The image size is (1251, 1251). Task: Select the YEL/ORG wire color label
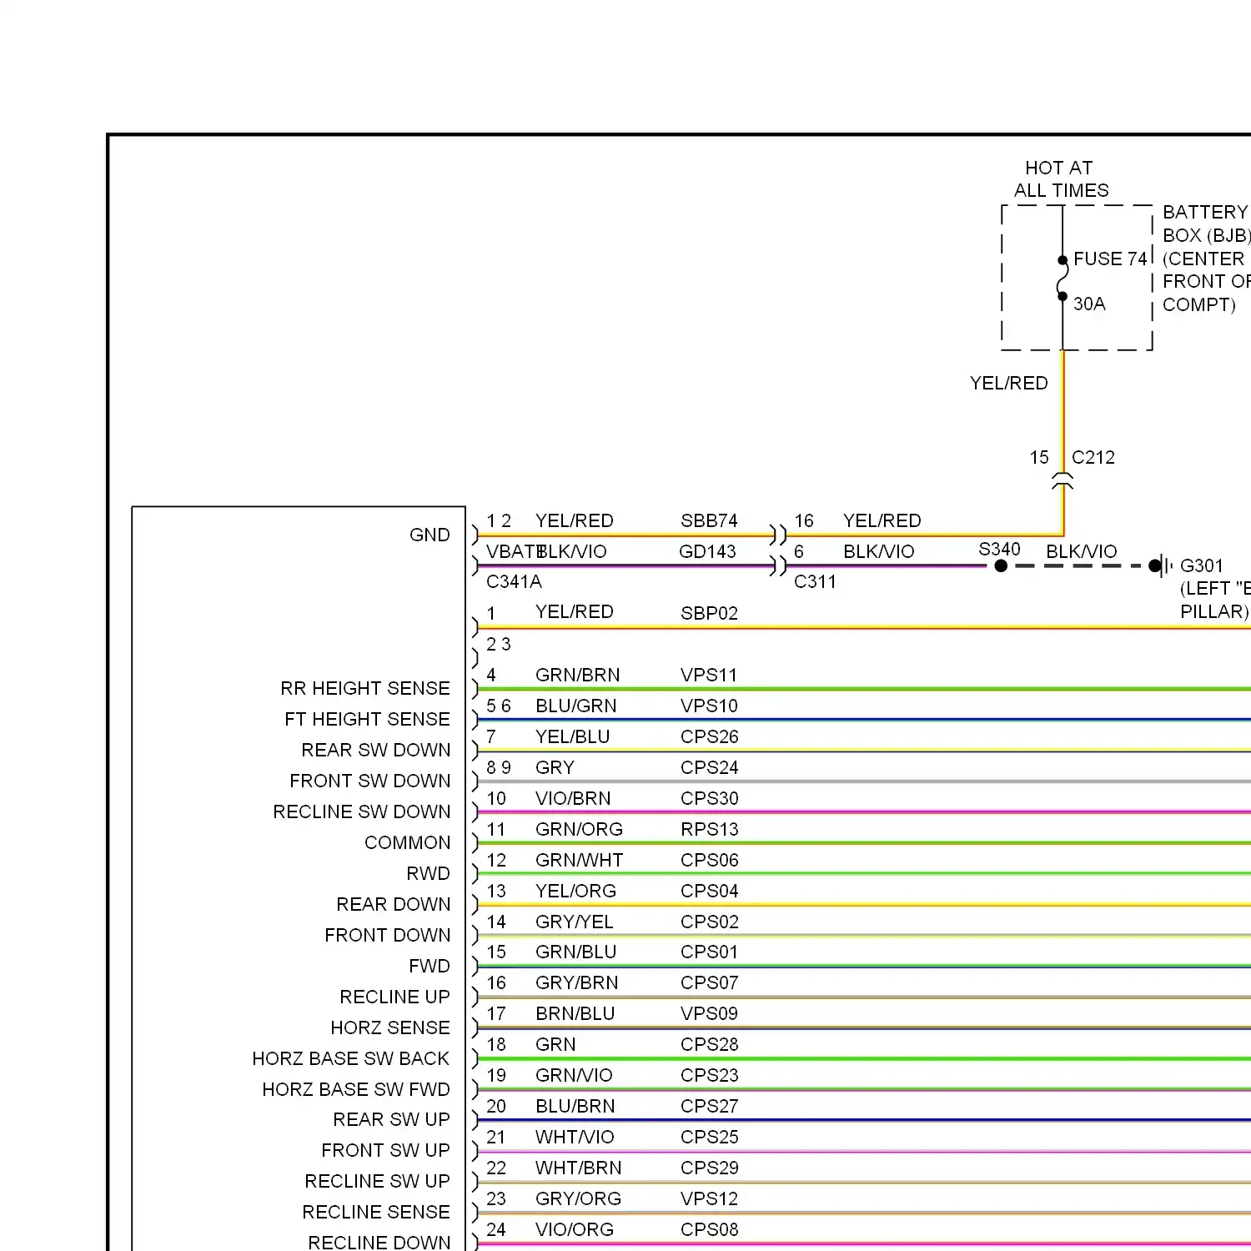click(575, 891)
